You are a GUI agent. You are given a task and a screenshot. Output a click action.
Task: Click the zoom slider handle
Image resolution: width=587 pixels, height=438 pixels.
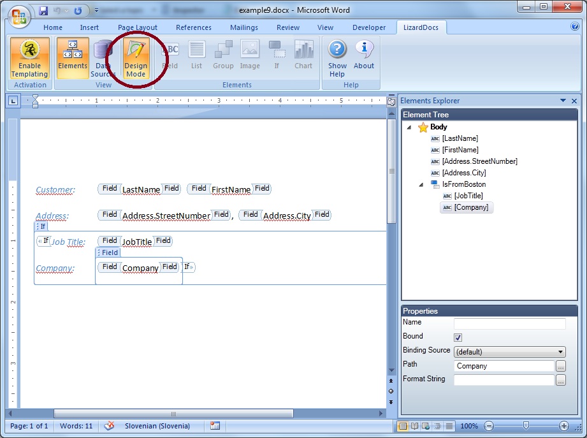click(x=526, y=426)
